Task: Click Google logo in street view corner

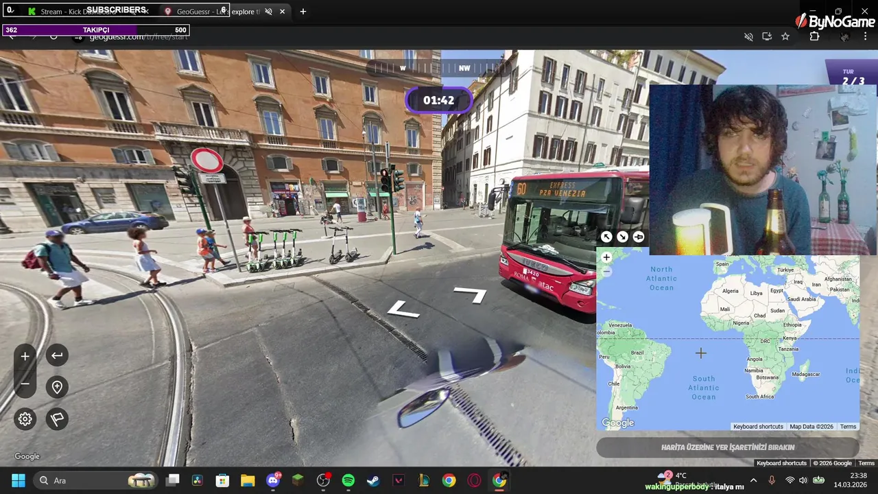Action: click(x=27, y=456)
